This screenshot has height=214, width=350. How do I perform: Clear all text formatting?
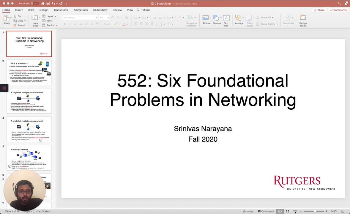coord(126,17)
